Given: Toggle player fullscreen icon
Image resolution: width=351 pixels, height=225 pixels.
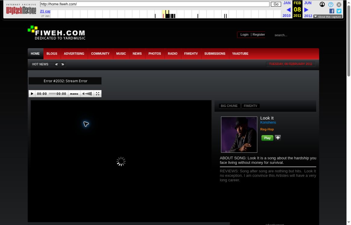Looking at the screenshot, I should pyautogui.click(x=98, y=94).
